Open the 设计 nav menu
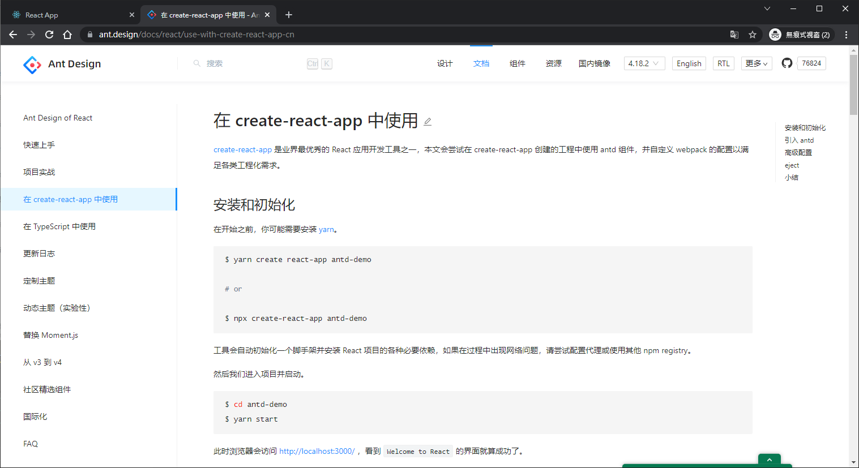 coord(445,63)
